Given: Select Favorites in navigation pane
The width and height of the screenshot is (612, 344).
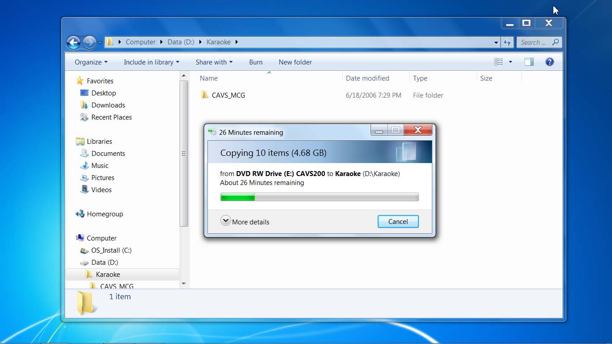Looking at the screenshot, I should [x=100, y=81].
